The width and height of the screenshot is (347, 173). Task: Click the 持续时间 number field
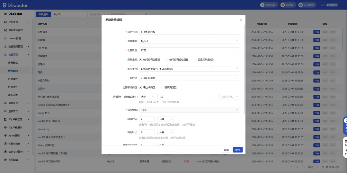pyautogui.click(x=147, y=119)
